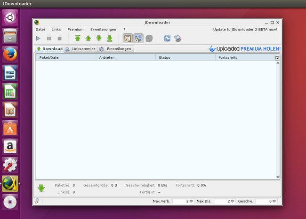Viewport: 306px width, 219px height.
Task: Click the table scrollbar down arrow
Action: (x=278, y=177)
